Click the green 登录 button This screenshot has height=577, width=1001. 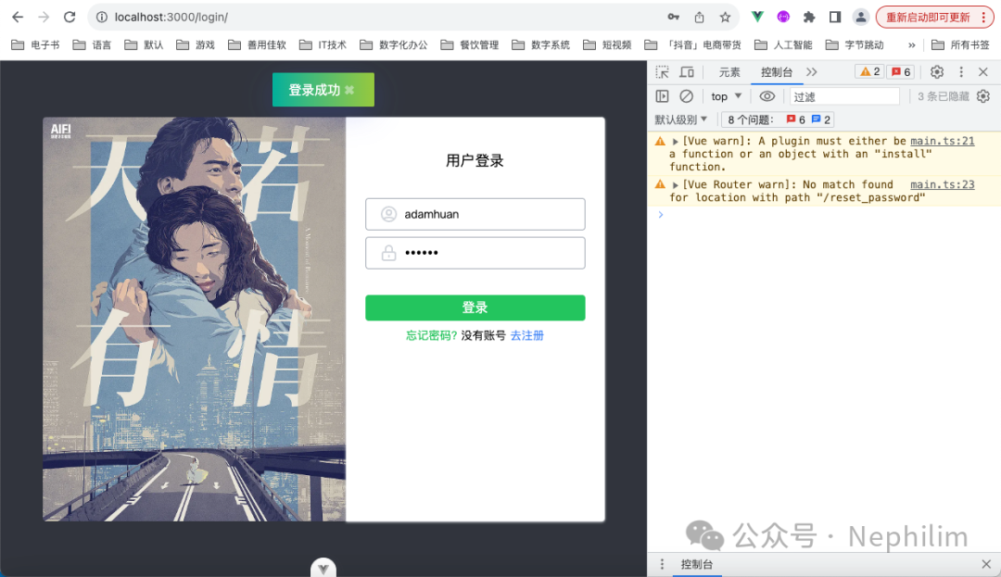[x=475, y=307]
